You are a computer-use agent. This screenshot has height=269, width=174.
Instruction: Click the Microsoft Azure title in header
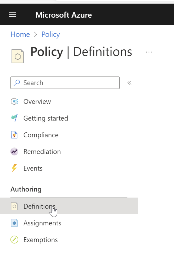(64, 15)
